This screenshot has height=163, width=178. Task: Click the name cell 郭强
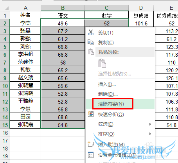point(25,39)
